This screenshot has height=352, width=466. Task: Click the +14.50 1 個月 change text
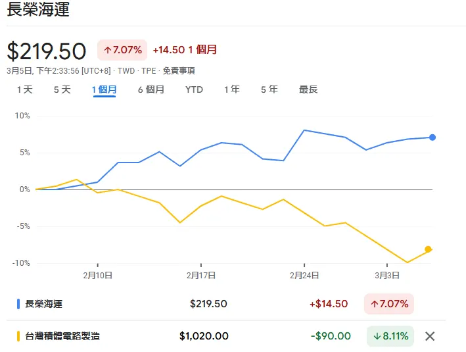tap(185, 50)
